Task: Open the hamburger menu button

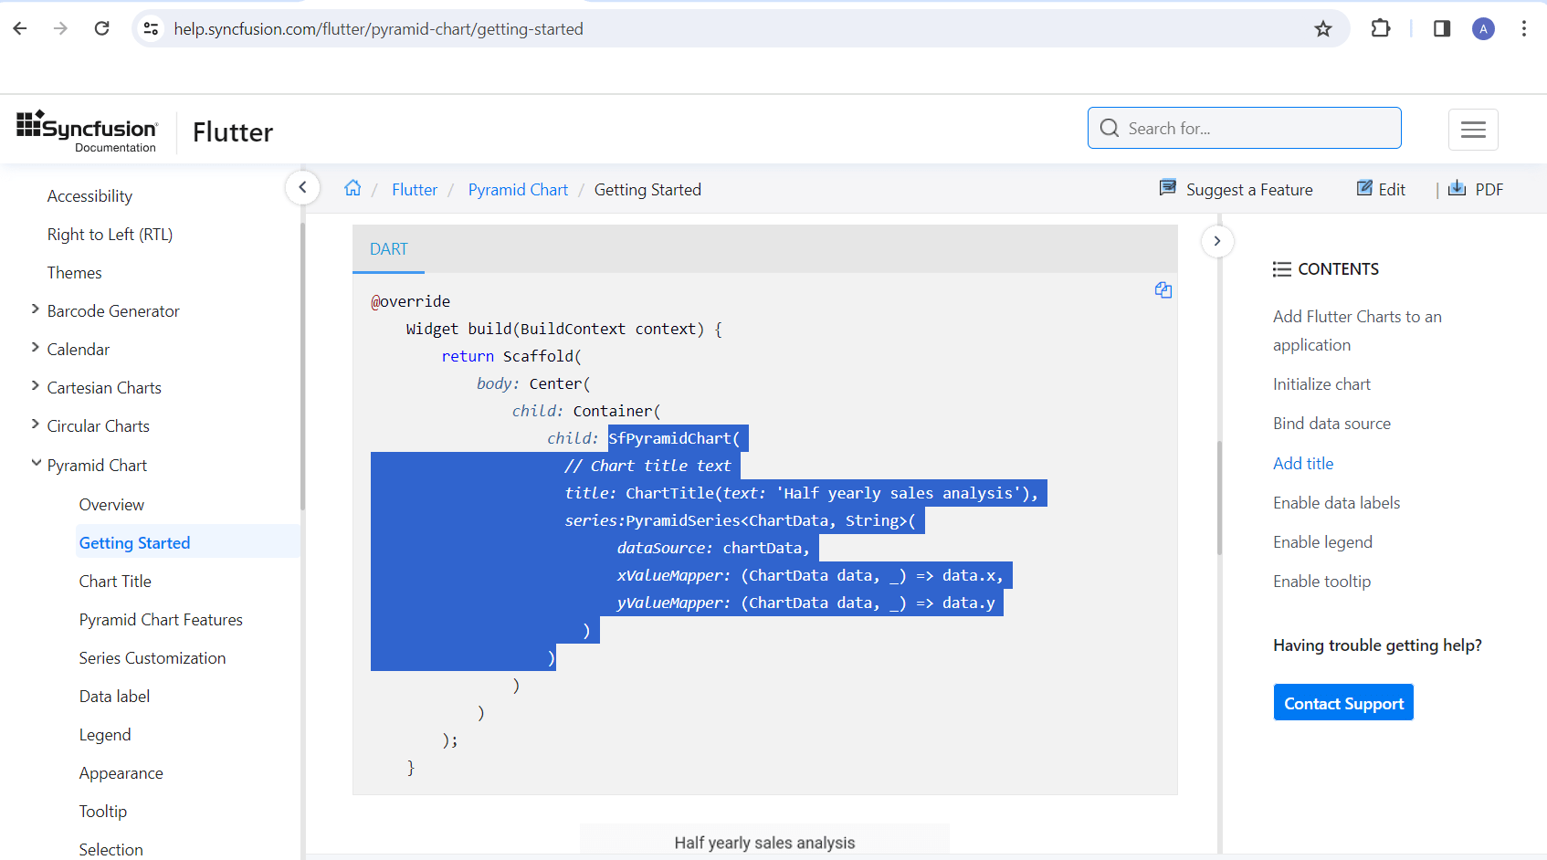Action: (x=1473, y=129)
